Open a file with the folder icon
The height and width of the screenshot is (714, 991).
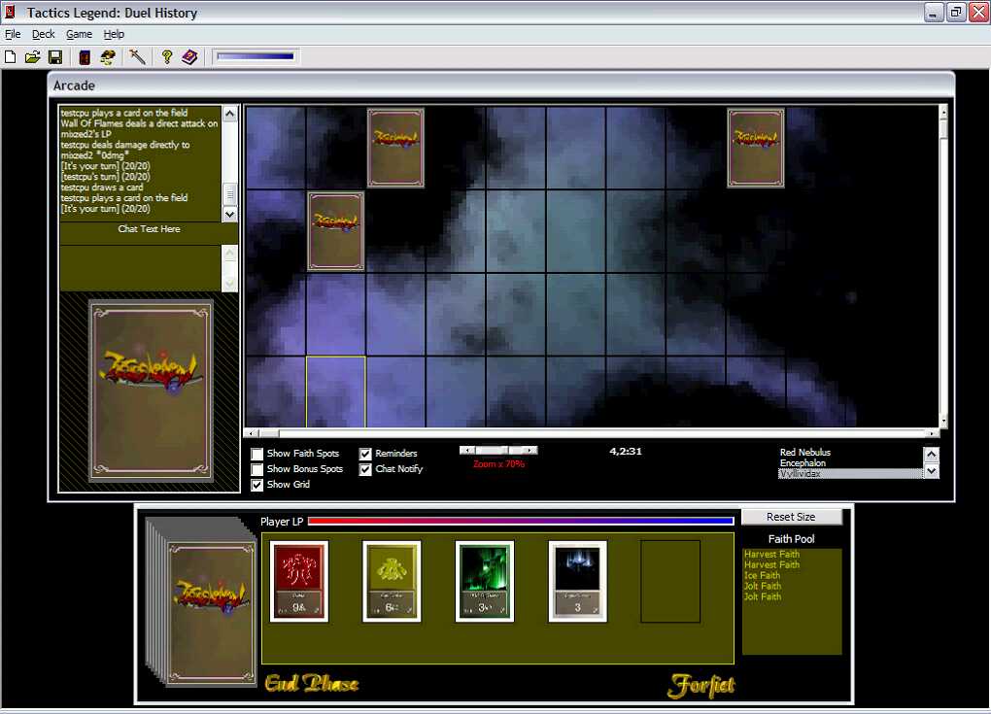point(32,57)
